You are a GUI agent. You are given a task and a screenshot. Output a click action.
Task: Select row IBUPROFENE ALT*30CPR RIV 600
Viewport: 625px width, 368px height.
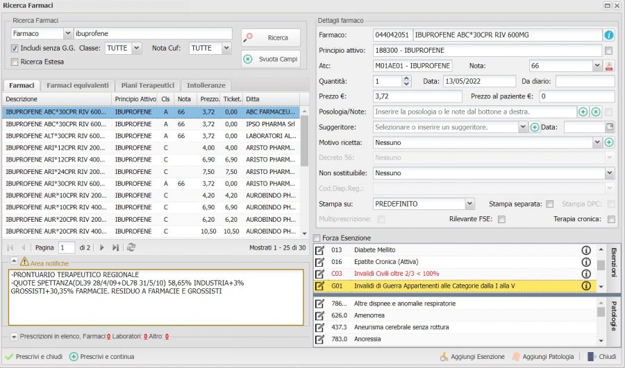pyautogui.click(x=151, y=136)
